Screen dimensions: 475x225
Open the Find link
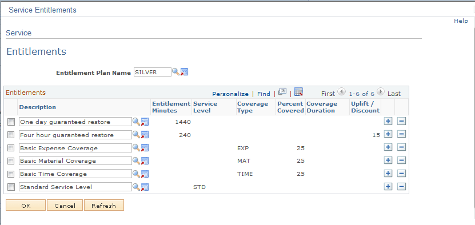tap(264, 94)
